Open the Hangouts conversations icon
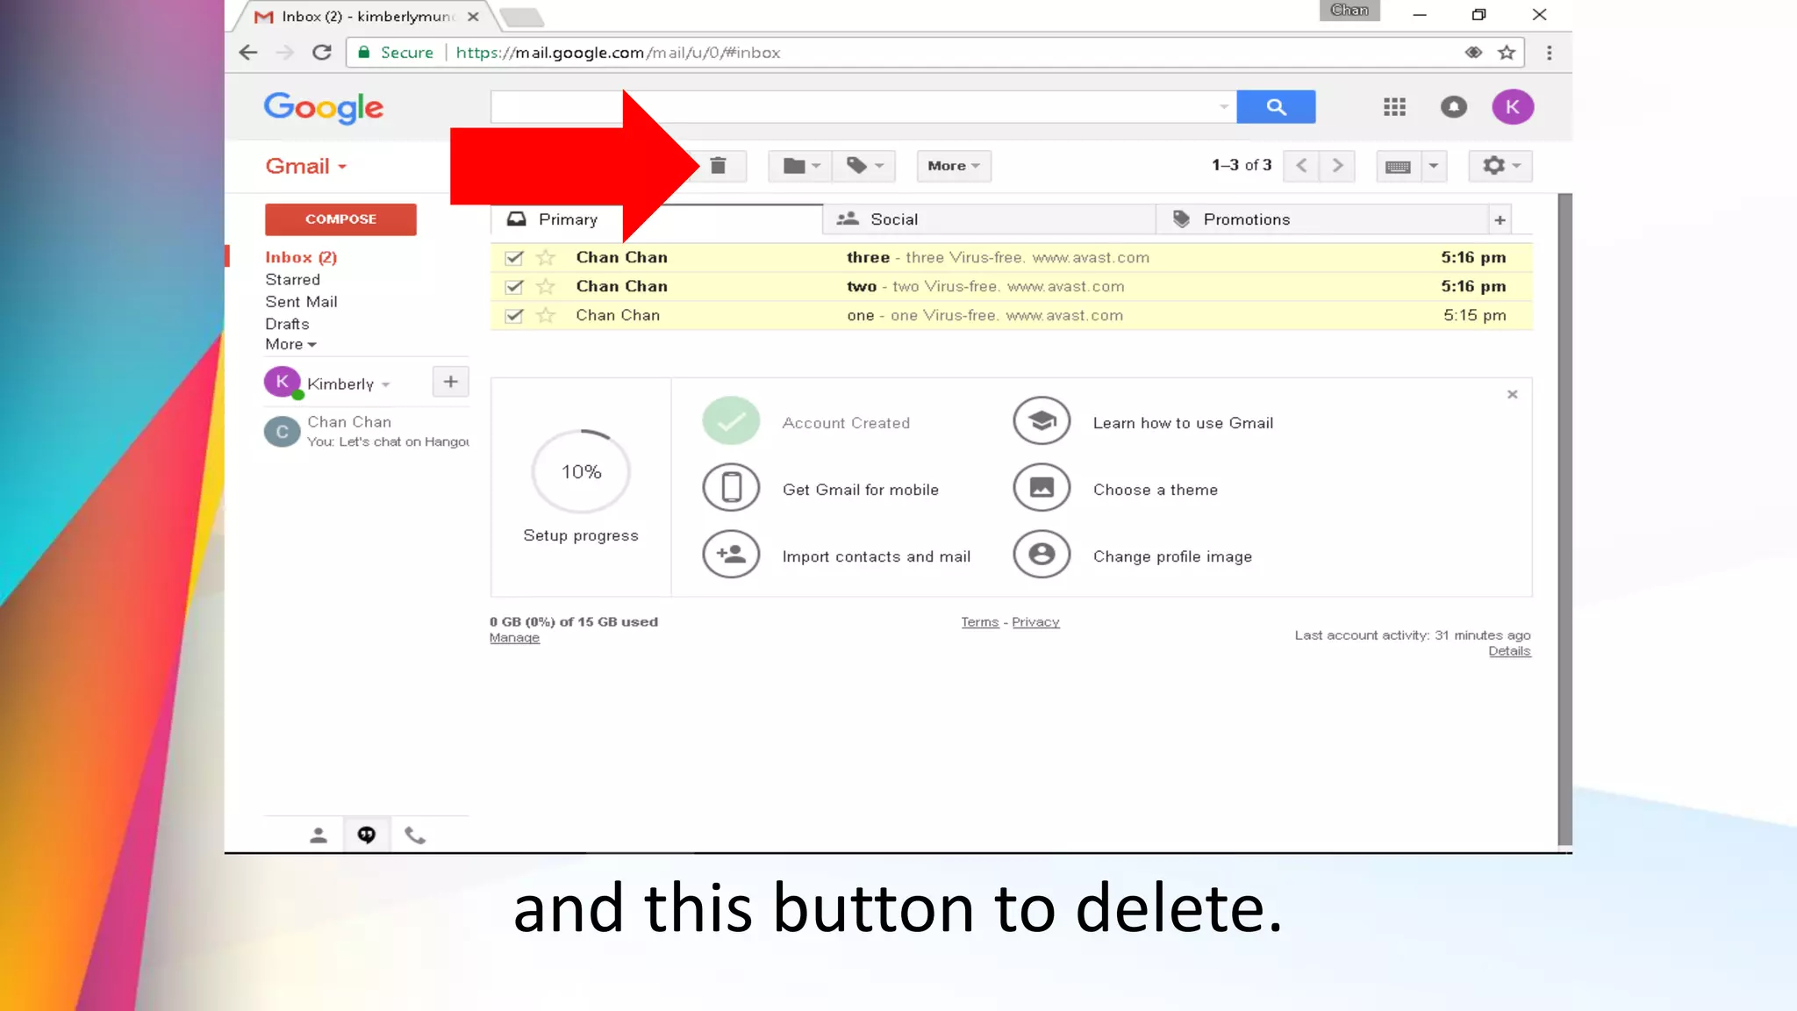This screenshot has height=1011, width=1797. [x=367, y=835]
